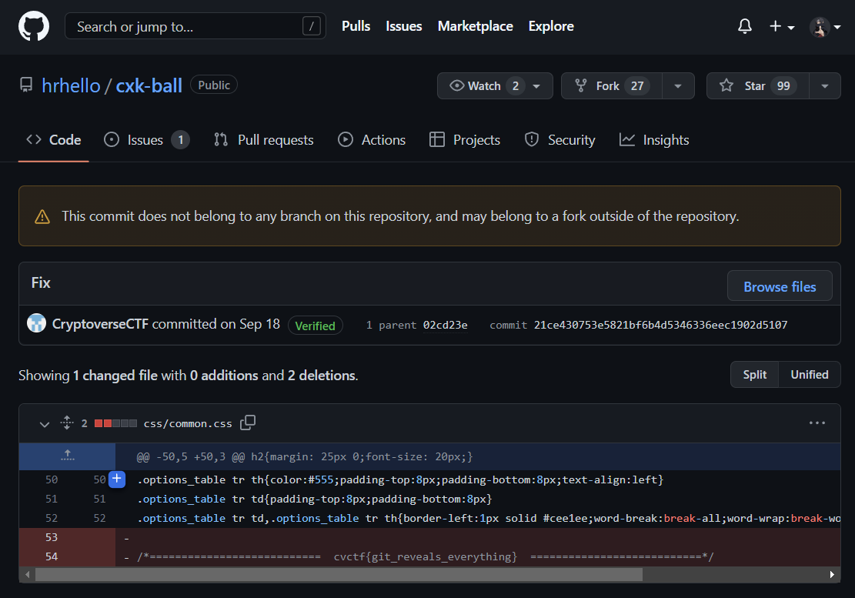855x598 pixels.
Task: Open the notifications bell
Action: click(x=744, y=26)
